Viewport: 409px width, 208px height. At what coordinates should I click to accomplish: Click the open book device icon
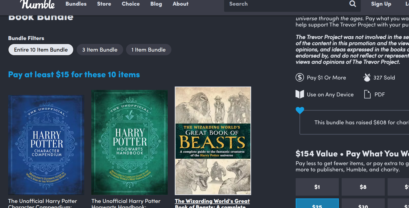click(x=300, y=94)
